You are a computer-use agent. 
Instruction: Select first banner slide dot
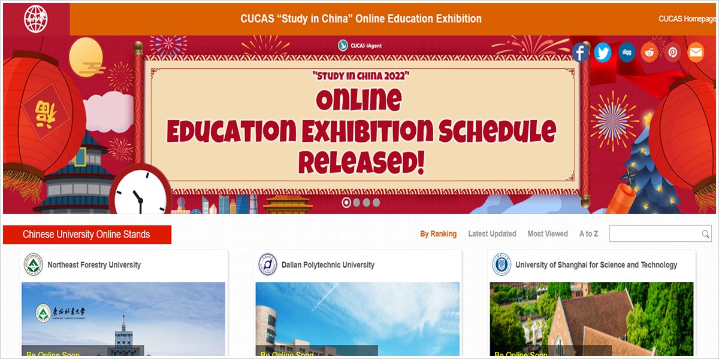click(x=346, y=202)
